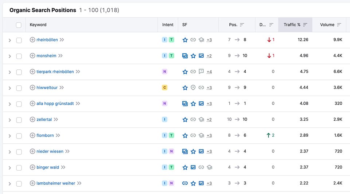350x194 pixels.
Task: Expand the rheinböllen row details
Action: pos(10,40)
